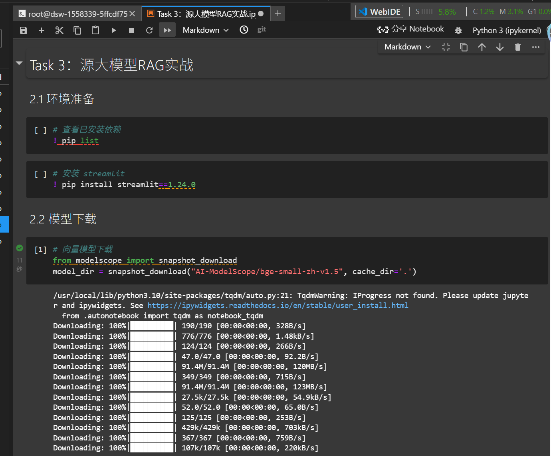Click the 429k/429k download progress bar

pyautogui.click(x=152, y=428)
